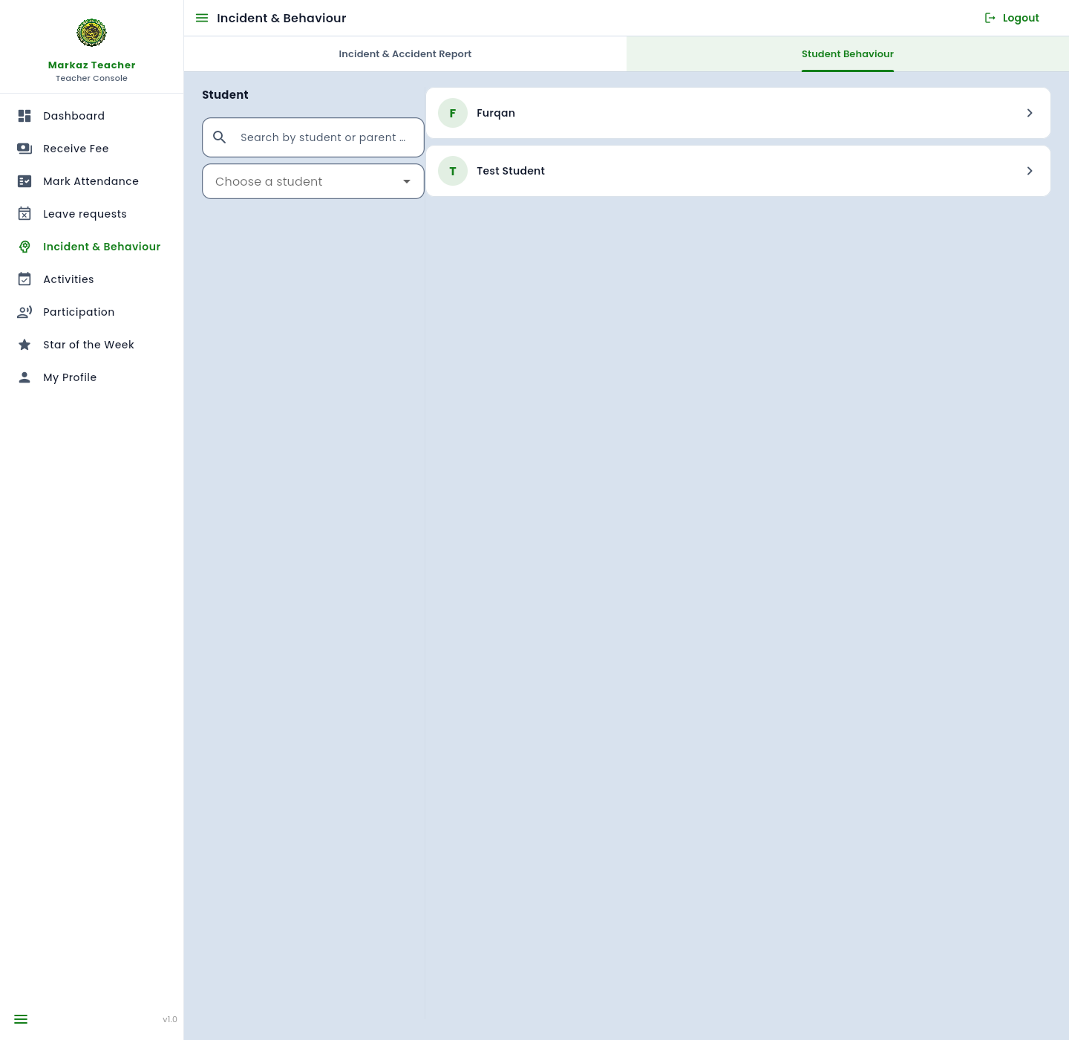The height and width of the screenshot is (1040, 1069).
Task: Select the Furqan student name
Action: [x=496, y=113]
